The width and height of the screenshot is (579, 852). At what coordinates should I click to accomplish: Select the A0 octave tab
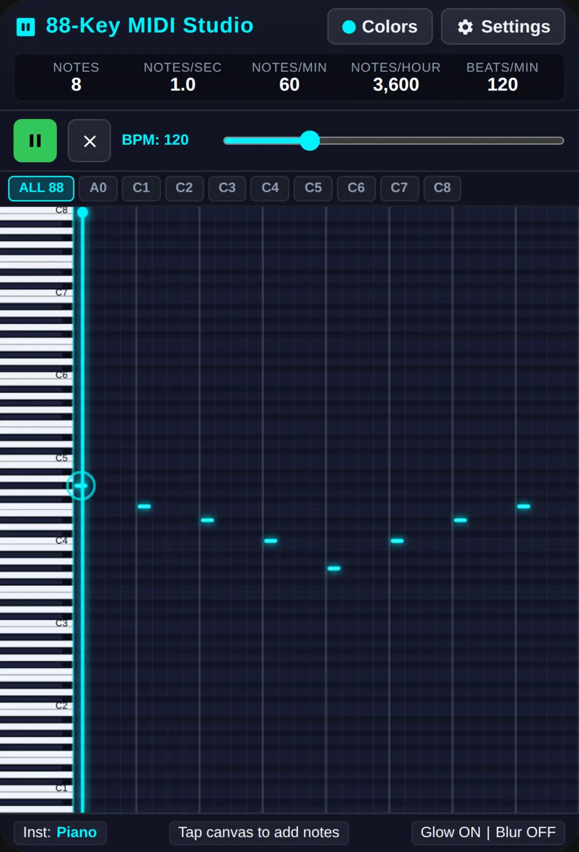click(x=98, y=188)
